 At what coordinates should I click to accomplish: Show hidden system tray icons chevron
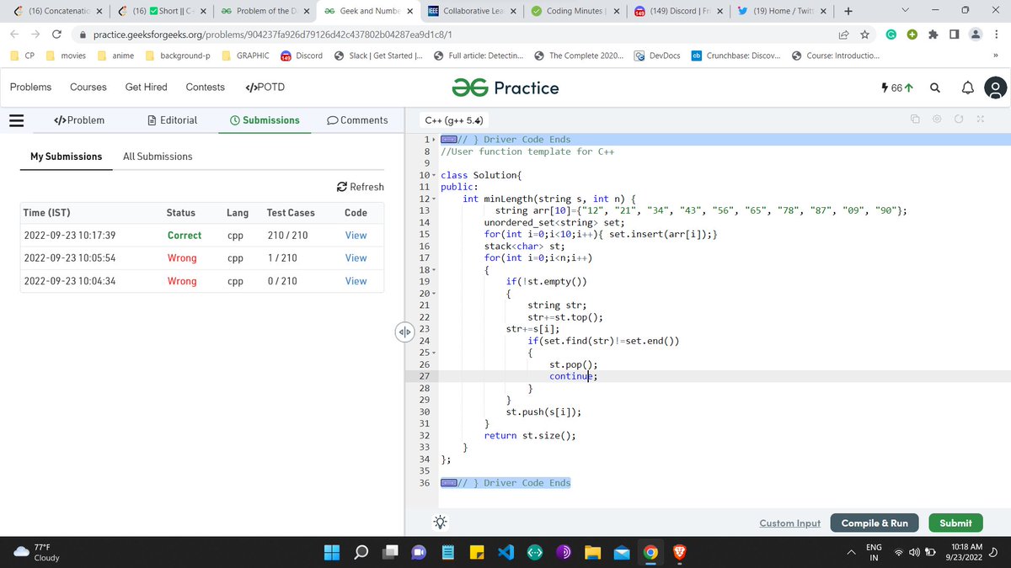click(851, 553)
